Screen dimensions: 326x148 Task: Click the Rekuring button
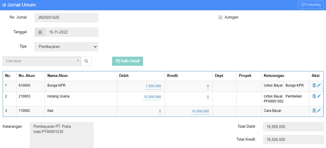pos(311,5)
